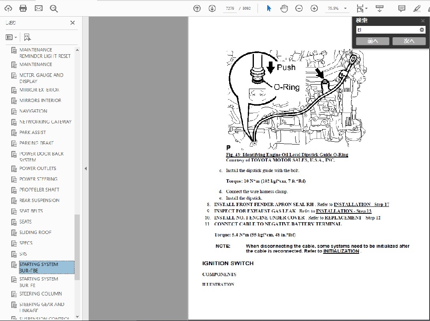Image resolution: width=430 pixels, height=321 pixels.
Task: Activate the selection arrow tool
Action: click(269, 9)
